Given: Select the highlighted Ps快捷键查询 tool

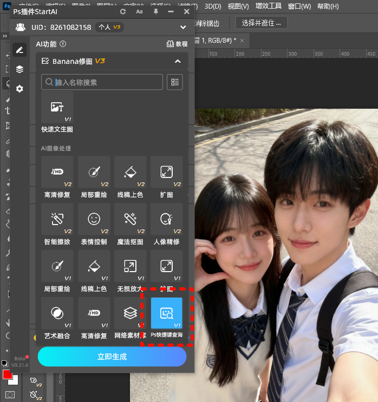Looking at the screenshot, I should [x=166, y=313].
